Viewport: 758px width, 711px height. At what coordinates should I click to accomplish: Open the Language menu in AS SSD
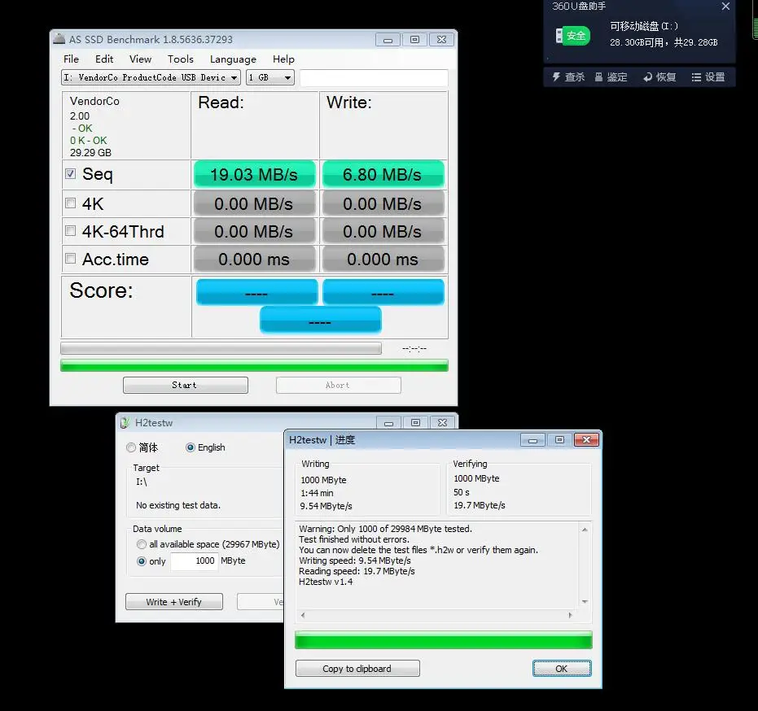(x=233, y=59)
